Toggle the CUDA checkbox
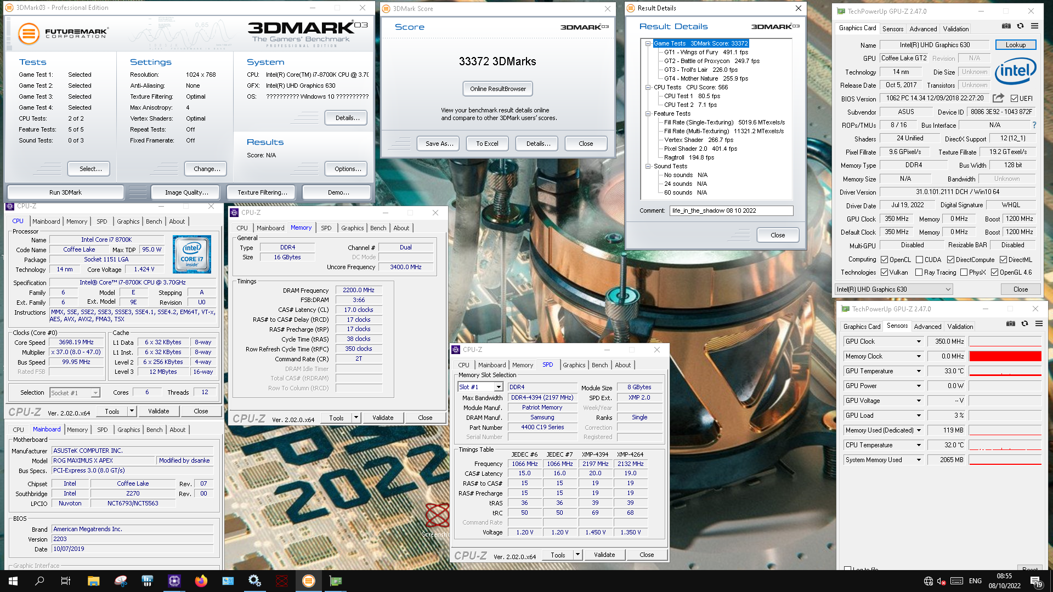Image resolution: width=1053 pixels, height=592 pixels. 919,260
